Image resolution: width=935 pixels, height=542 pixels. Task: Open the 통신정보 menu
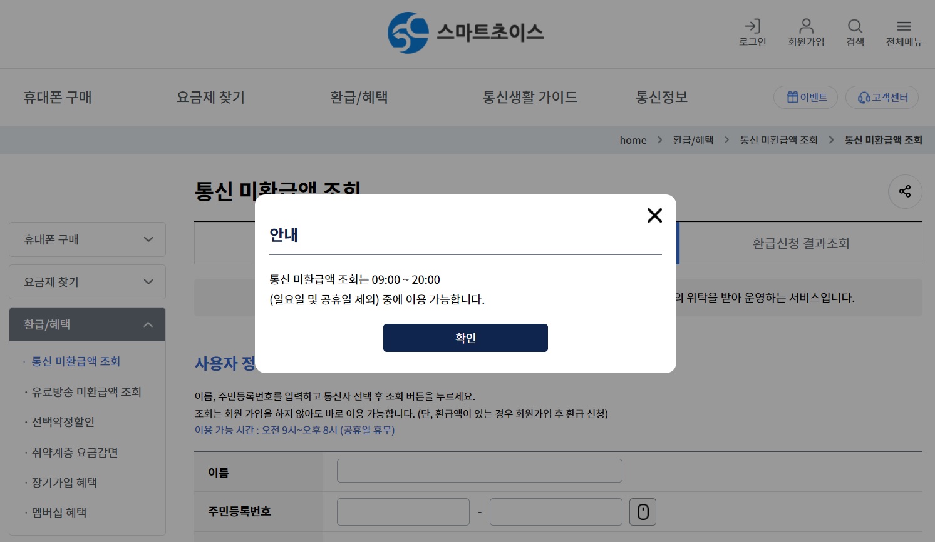(x=662, y=97)
